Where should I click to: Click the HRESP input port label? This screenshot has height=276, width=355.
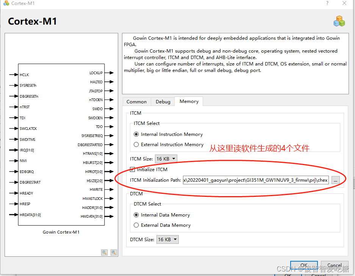coord(25,204)
